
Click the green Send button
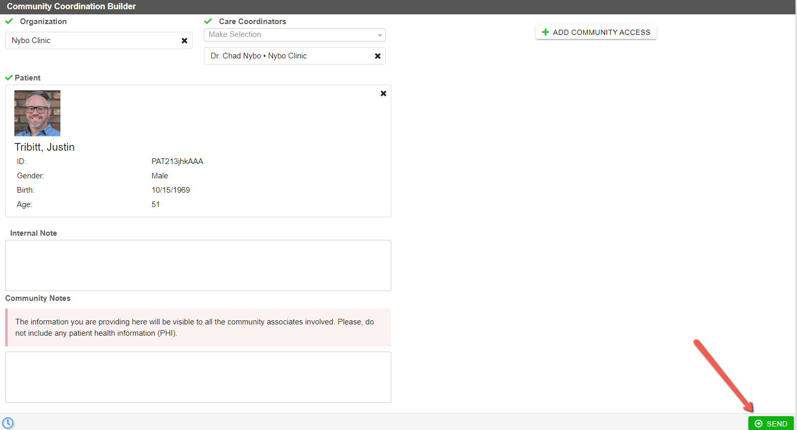coord(771,423)
